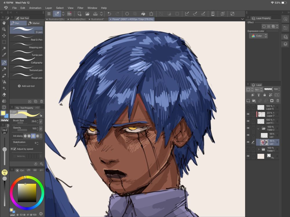Screen dimensions: 290x217
Task: Click New raster layer icon in Layer panel
Action: click(248, 101)
